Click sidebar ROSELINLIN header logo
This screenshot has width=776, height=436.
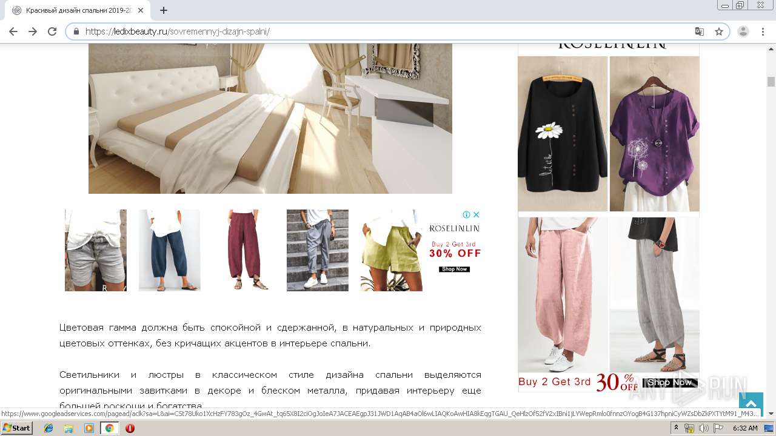611,46
